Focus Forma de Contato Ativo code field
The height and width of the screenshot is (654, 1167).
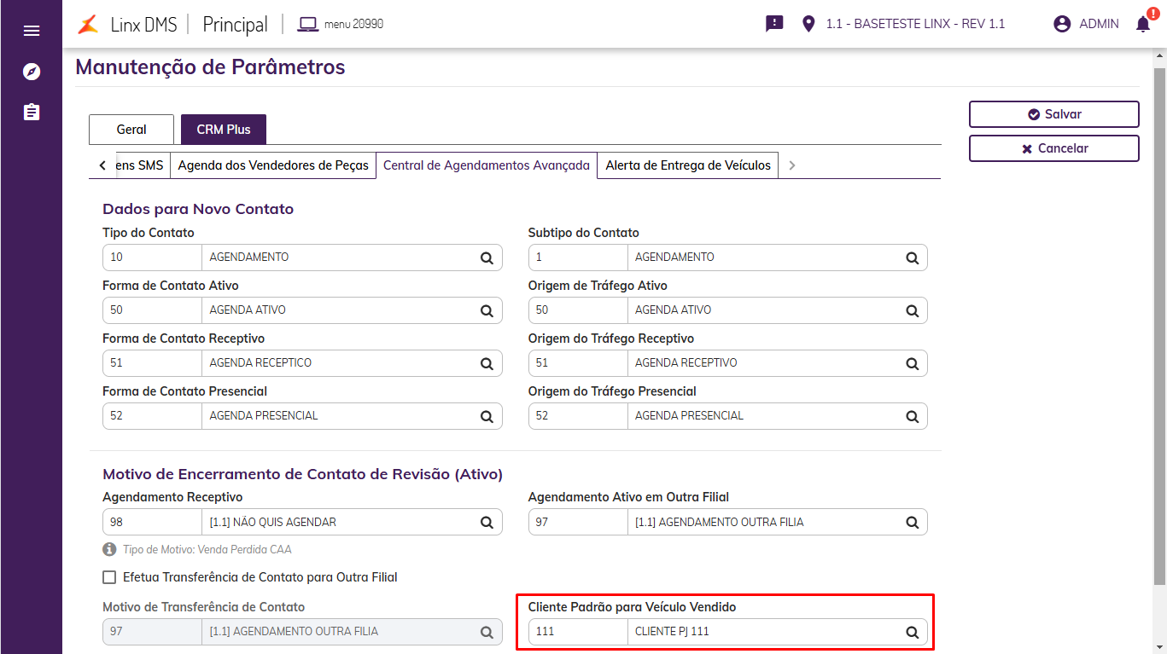152,310
